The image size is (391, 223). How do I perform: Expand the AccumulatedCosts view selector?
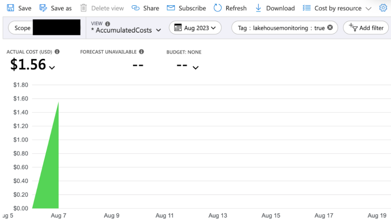pos(158,30)
